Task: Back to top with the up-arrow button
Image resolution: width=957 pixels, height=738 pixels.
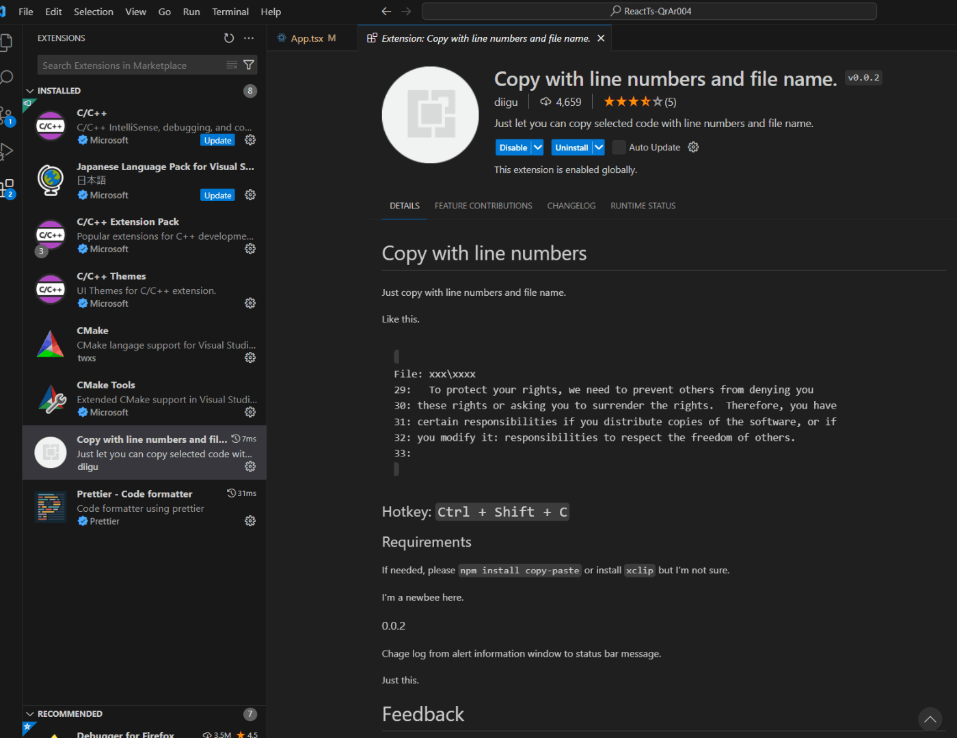Action: click(x=930, y=719)
